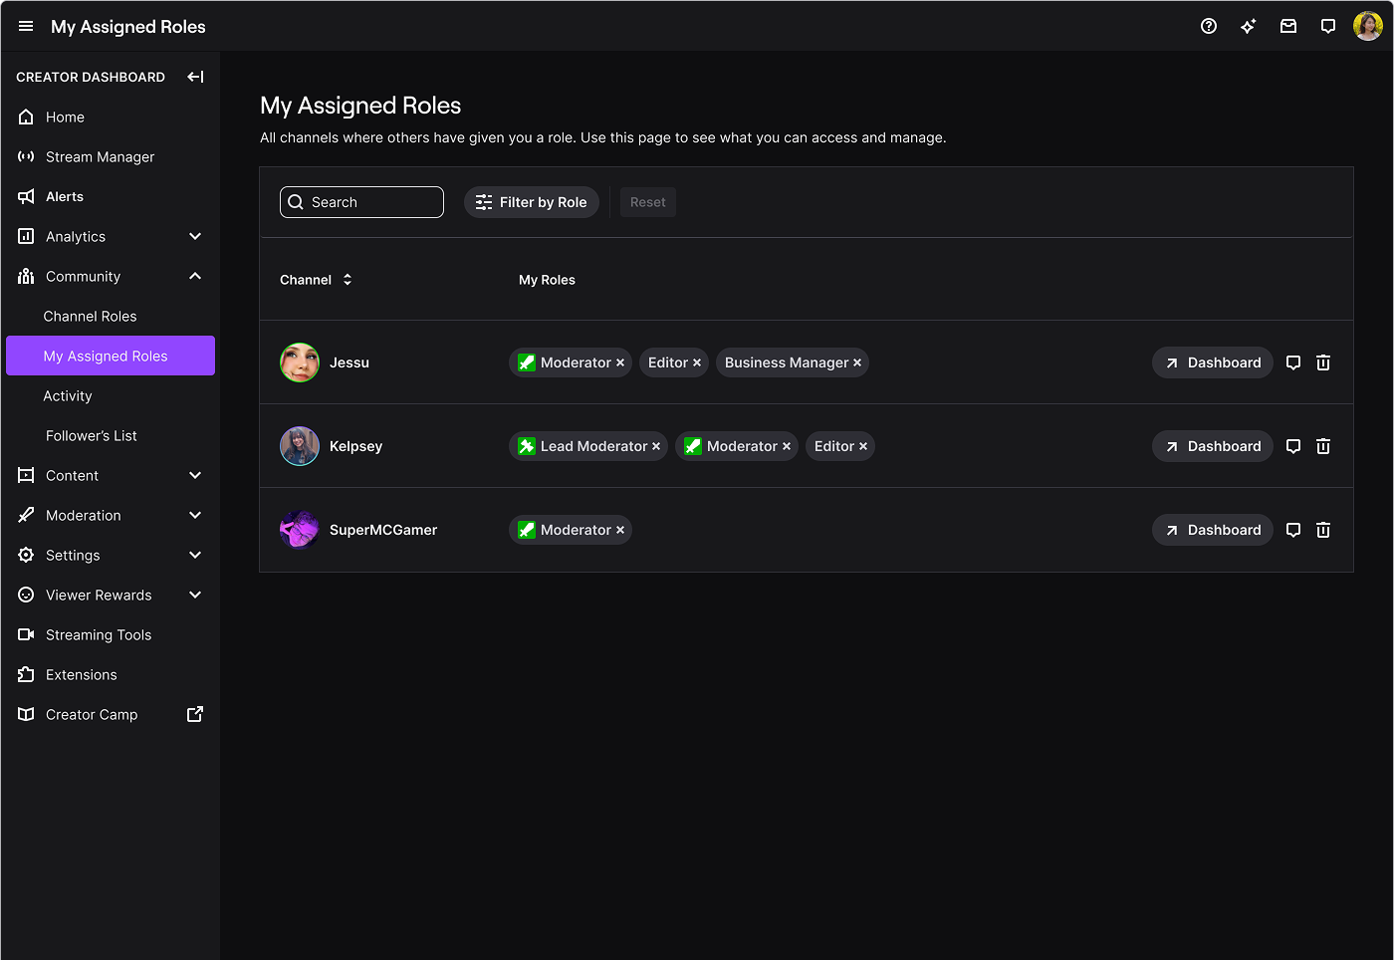The height and width of the screenshot is (960, 1394).
Task: Open the inbox notifications icon
Action: click(1288, 27)
